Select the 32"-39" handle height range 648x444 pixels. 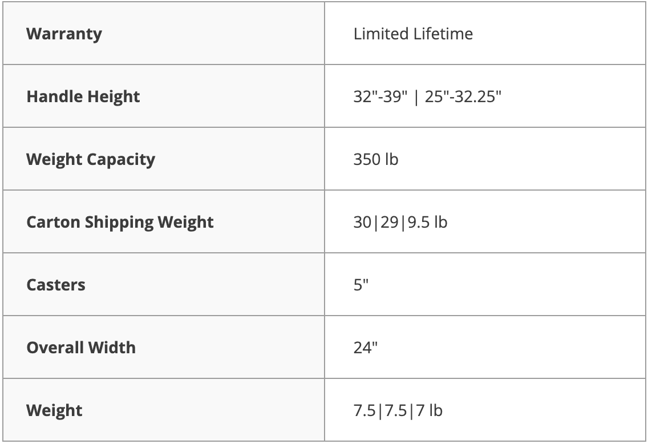pyautogui.click(x=380, y=96)
